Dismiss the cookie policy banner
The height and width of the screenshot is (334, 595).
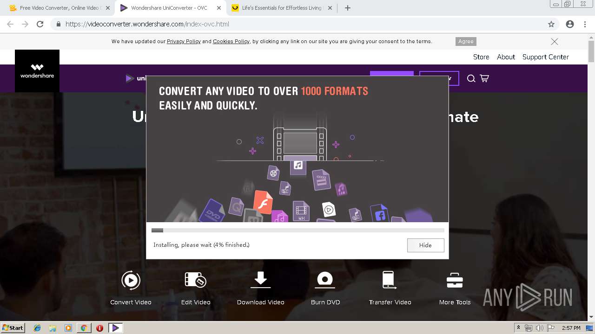pos(555,41)
